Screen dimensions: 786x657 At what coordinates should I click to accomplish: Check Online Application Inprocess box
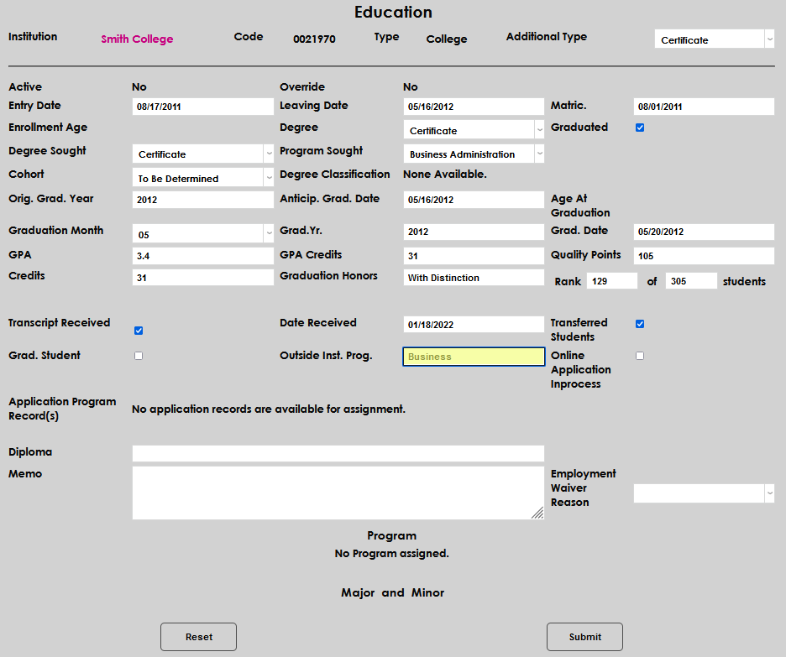tap(640, 356)
